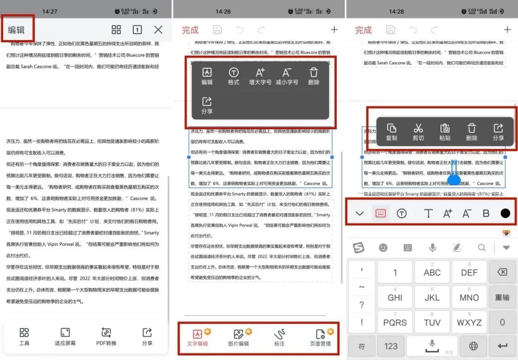The width and height of the screenshot is (518, 360).
Task: Tap 完成 in the middle screen
Action: [x=190, y=30]
